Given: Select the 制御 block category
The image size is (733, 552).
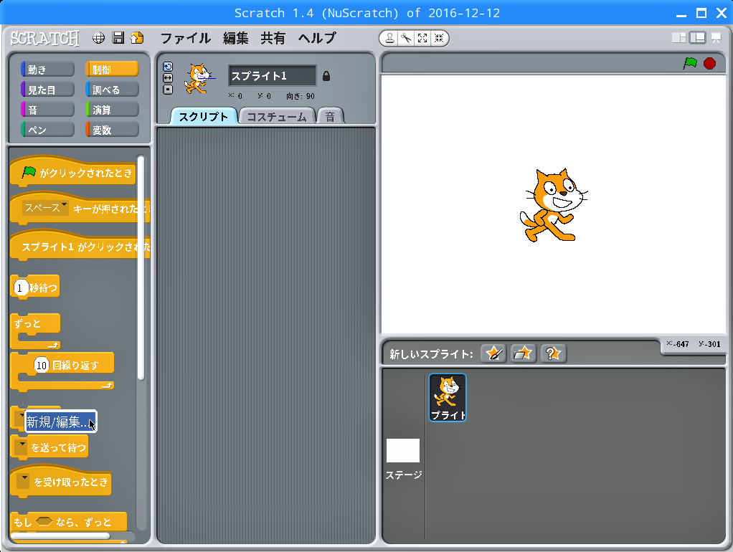Looking at the screenshot, I should pos(112,70).
